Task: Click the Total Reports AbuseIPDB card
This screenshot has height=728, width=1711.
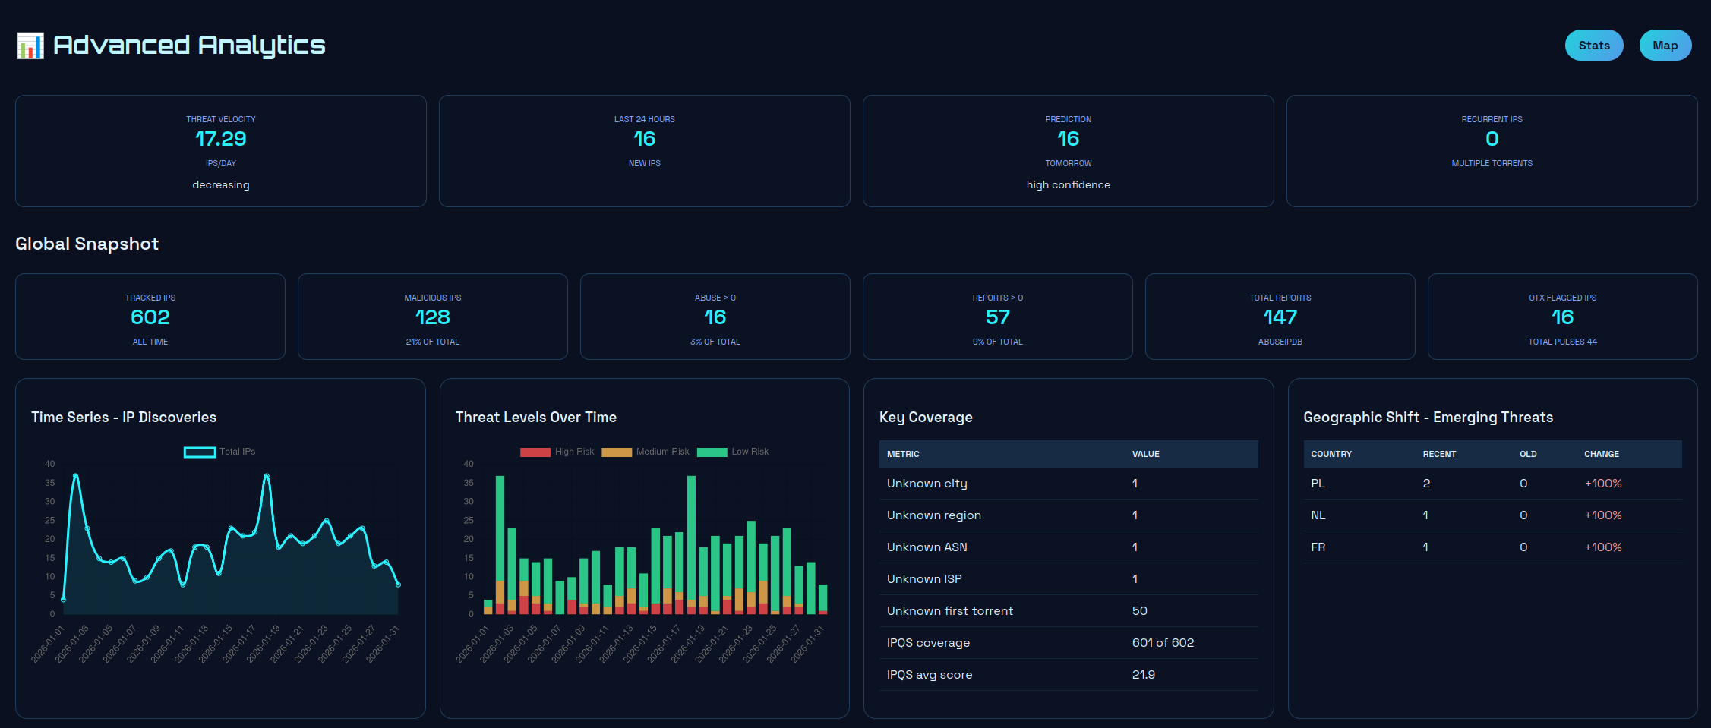Action: coord(1280,317)
